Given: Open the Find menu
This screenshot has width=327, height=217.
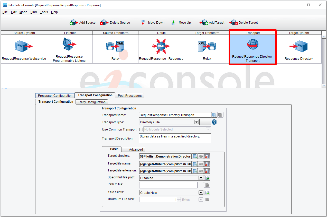Looking at the screenshot, I should [34, 12].
